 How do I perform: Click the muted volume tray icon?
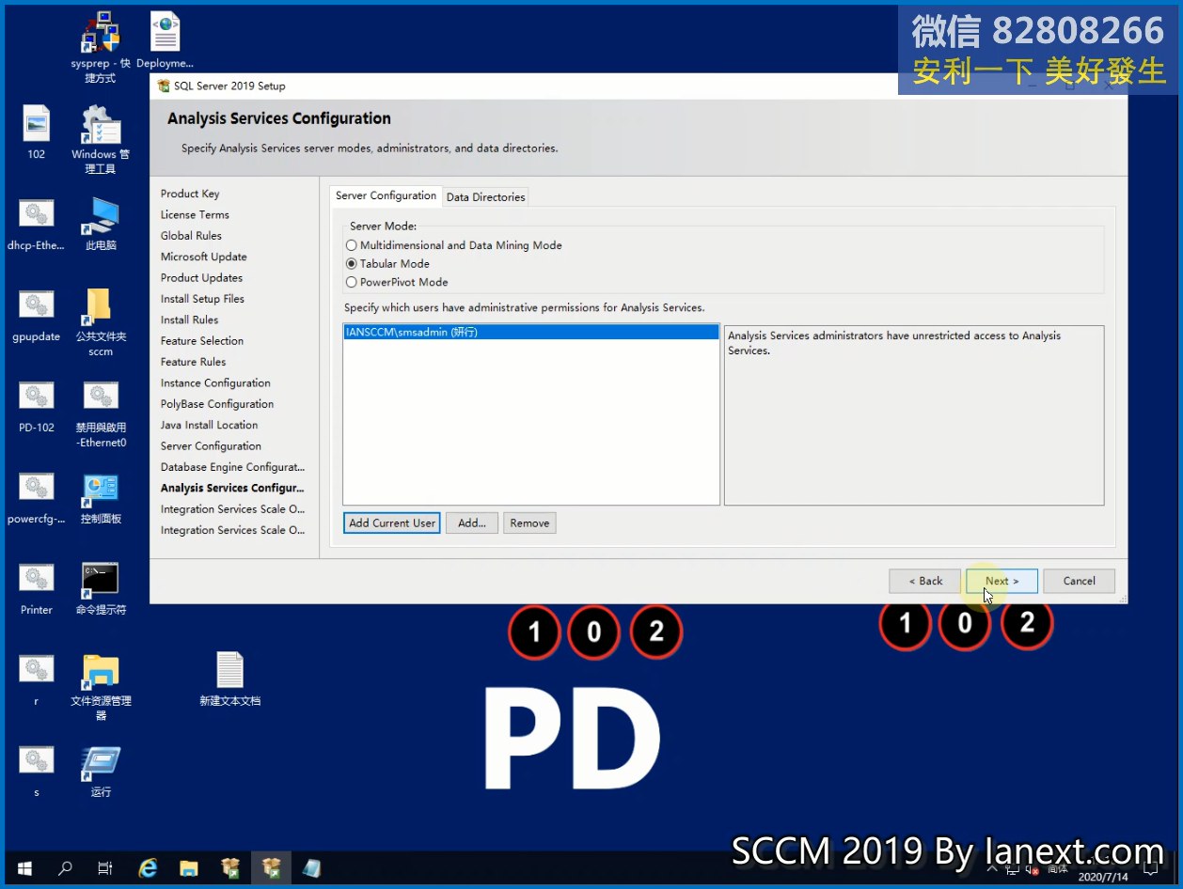coord(1032,871)
